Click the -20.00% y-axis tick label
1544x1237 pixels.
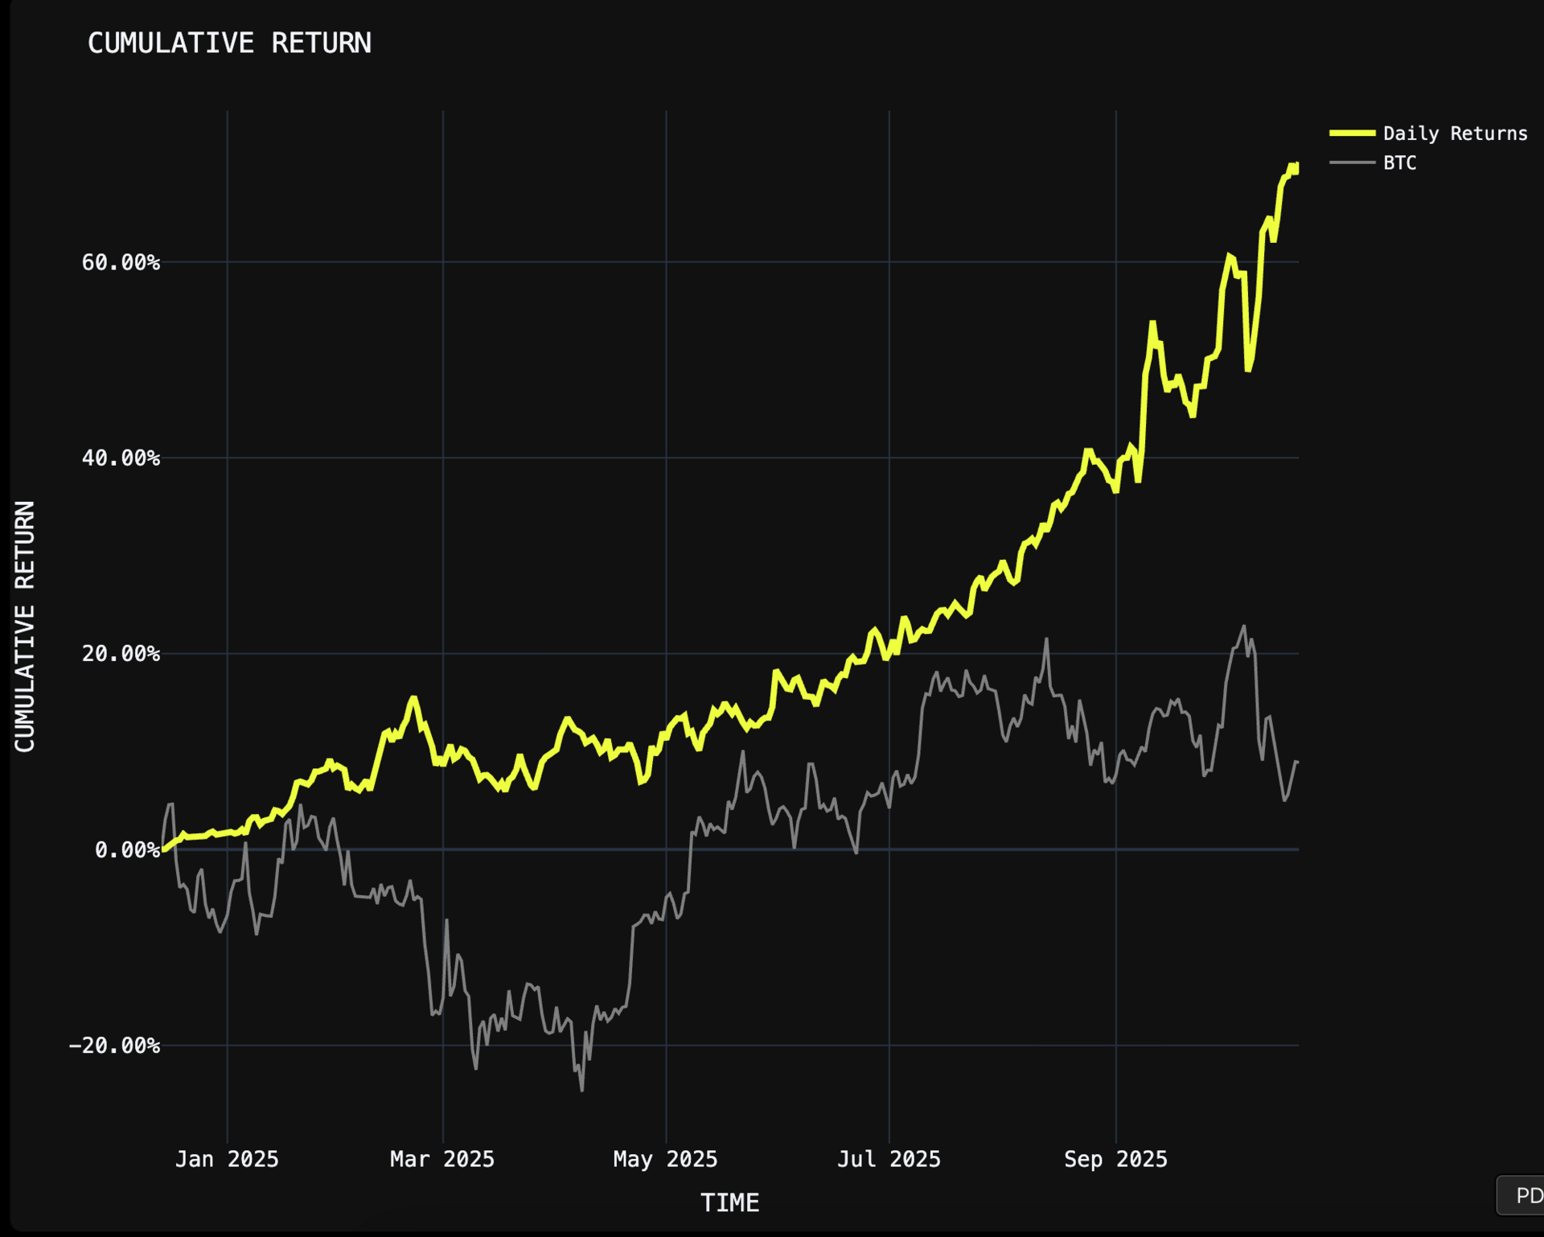click(114, 1046)
